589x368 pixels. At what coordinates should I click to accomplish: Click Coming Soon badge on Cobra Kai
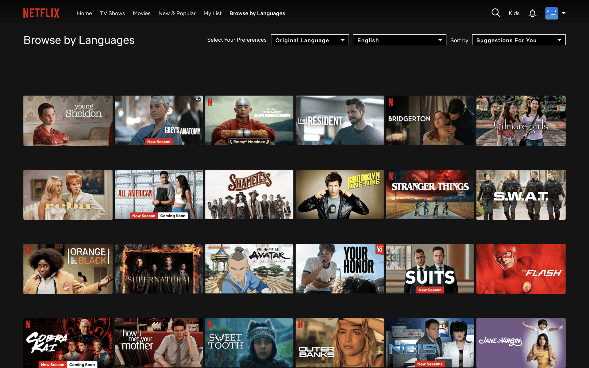(x=82, y=365)
